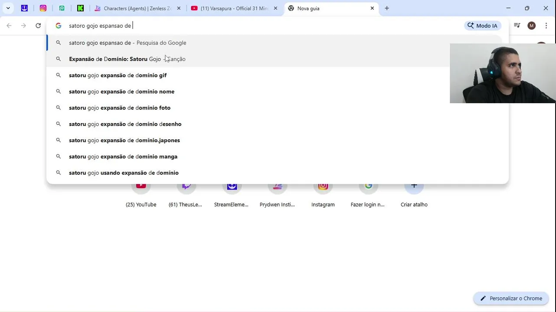The height and width of the screenshot is (312, 556).
Task: Click Personalizar o Chrome button
Action: click(511, 298)
